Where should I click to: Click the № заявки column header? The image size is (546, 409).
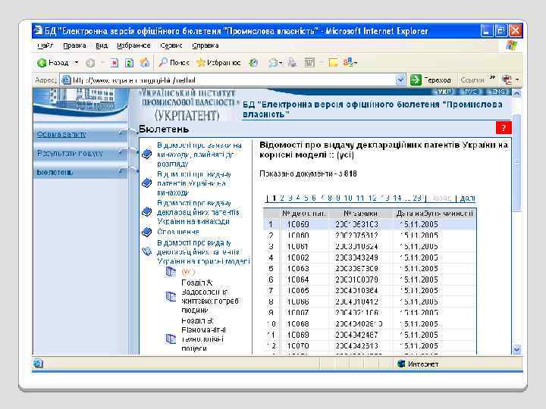(x=360, y=213)
